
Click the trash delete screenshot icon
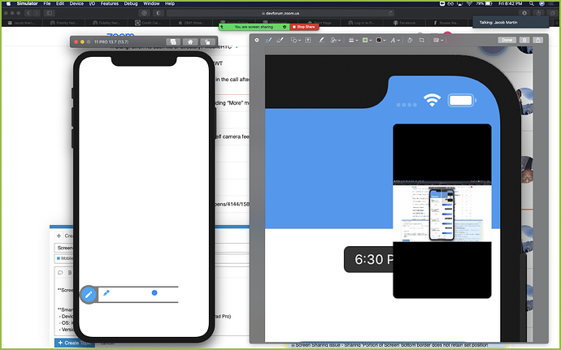coord(524,40)
